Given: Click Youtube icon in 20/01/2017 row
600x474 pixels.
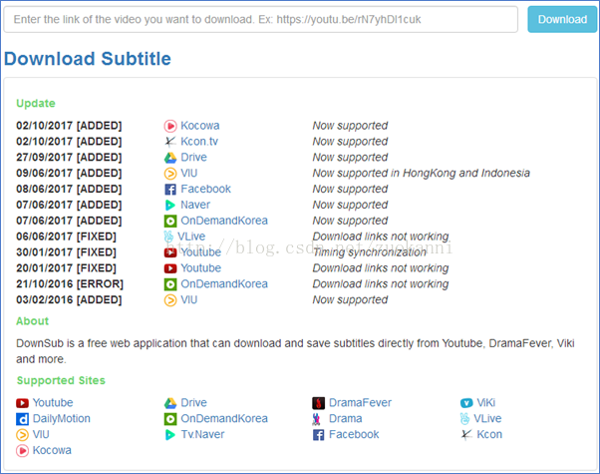Looking at the screenshot, I should pyautogui.click(x=170, y=268).
